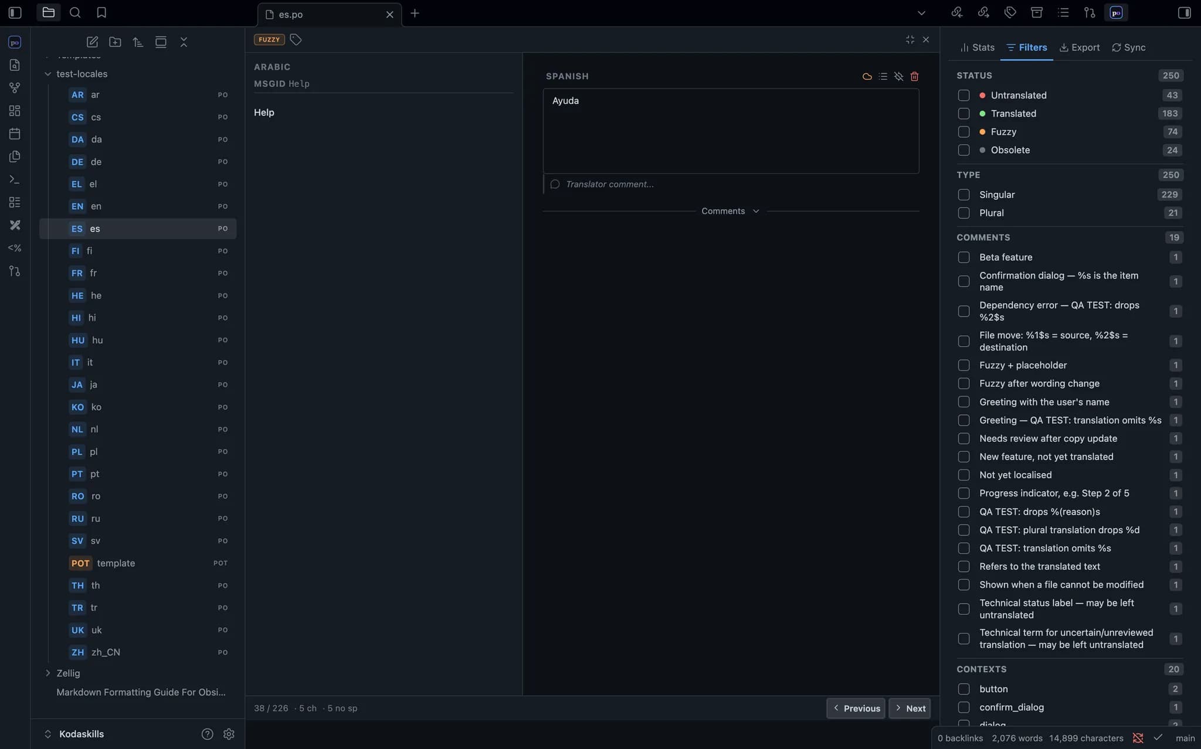This screenshot has width=1201, height=749.
Task: Click the tag icon beside FUZZY badge
Action: [x=296, y=39]
